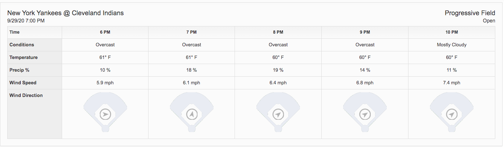Click the Temperature row label
The height and width of the screenshot is (148, 504).
(24, 58)
